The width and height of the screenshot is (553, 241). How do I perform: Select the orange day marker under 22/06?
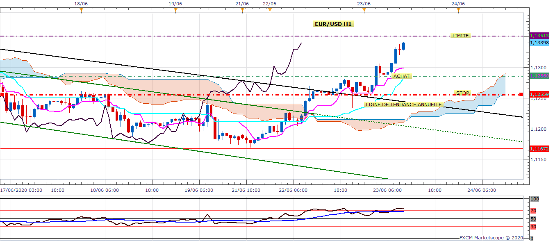tap(270, 10)
